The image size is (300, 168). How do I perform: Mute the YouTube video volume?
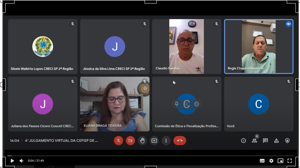tap(21, 161)
